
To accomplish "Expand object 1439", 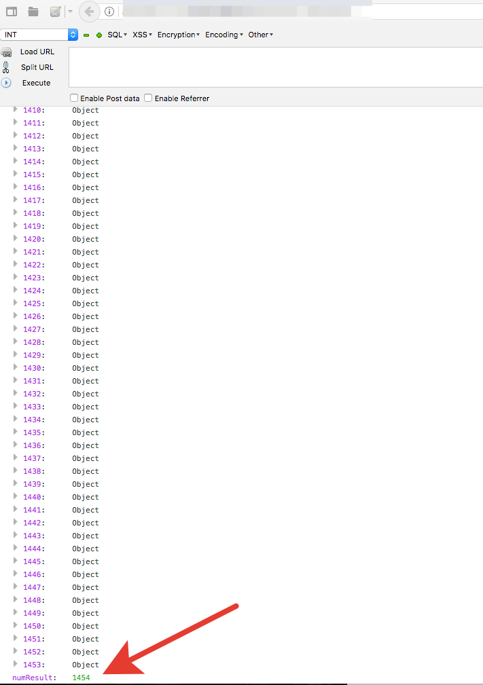I will click(x=16, y=483).
